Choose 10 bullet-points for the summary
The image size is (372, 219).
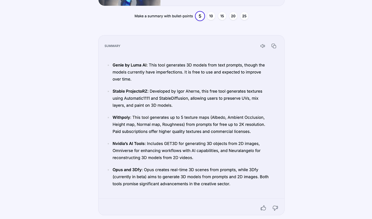coord(211,16)
